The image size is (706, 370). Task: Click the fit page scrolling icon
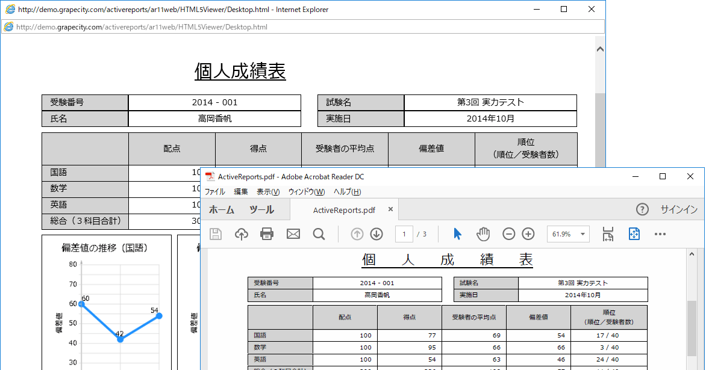608,234
